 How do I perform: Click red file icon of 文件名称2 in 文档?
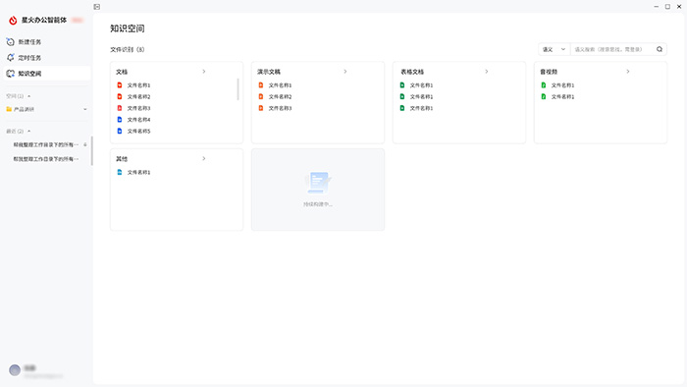120,96
